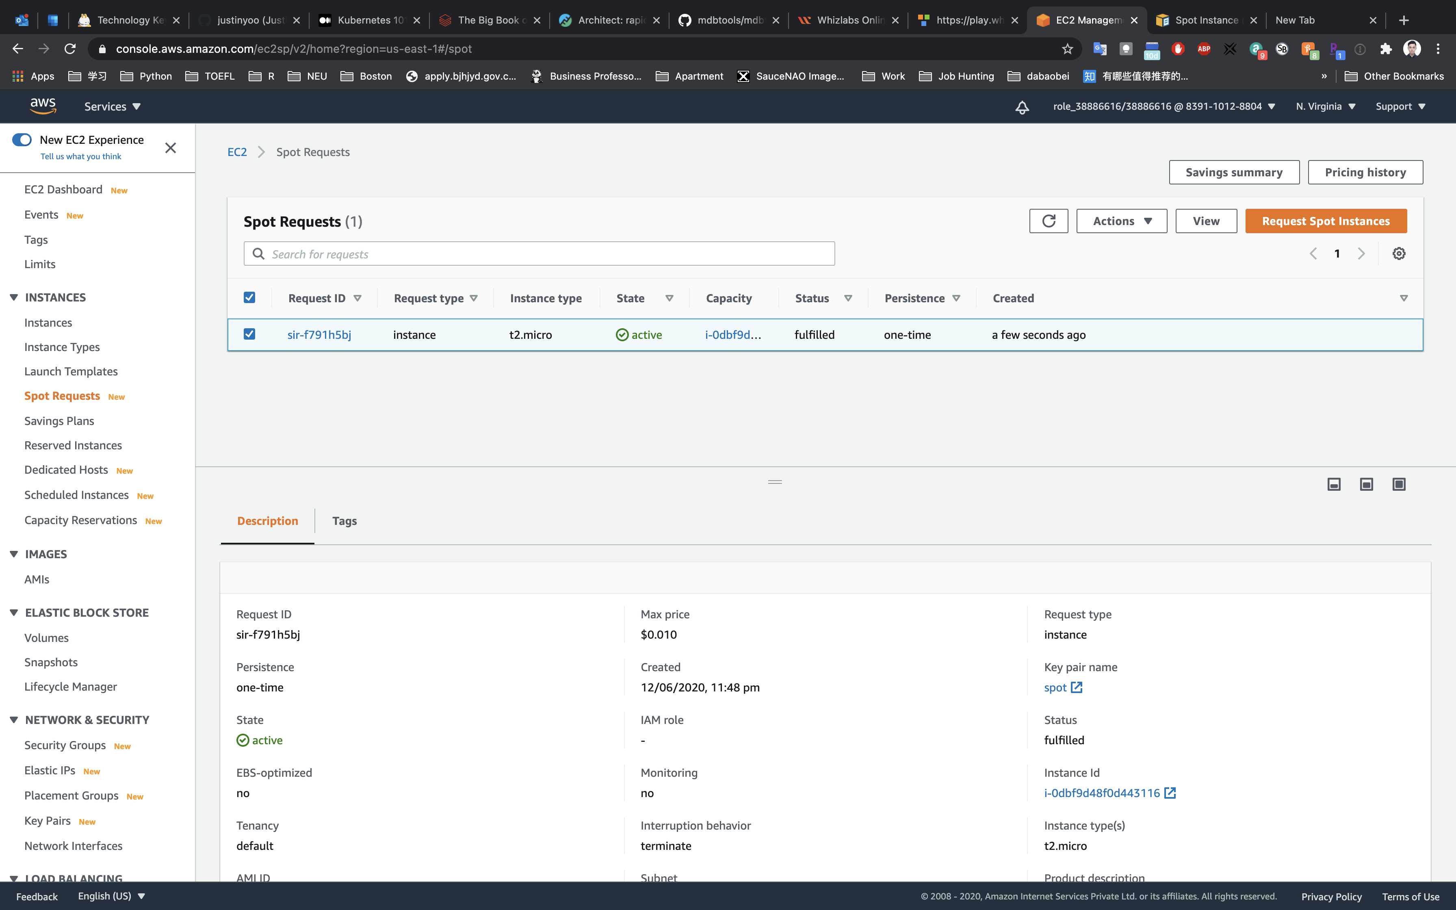1456x910 pixels.
Task: Click the refresh spot requests icon button
Action: tap(1048, 221)
